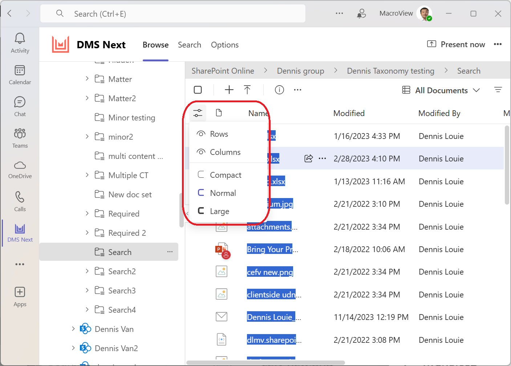Open cefv new.png file
Image resolution: width=511 pixels, height=366 pixels.
point(270,272)
